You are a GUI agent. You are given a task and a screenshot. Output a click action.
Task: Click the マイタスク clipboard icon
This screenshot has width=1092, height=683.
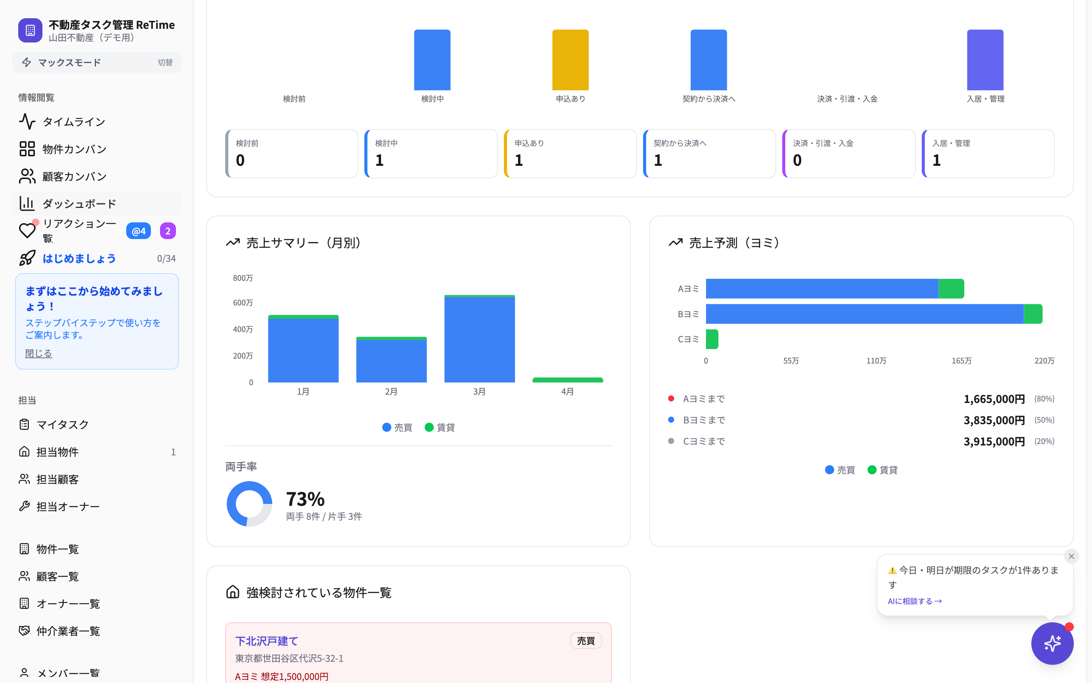[x=24, y=424]
